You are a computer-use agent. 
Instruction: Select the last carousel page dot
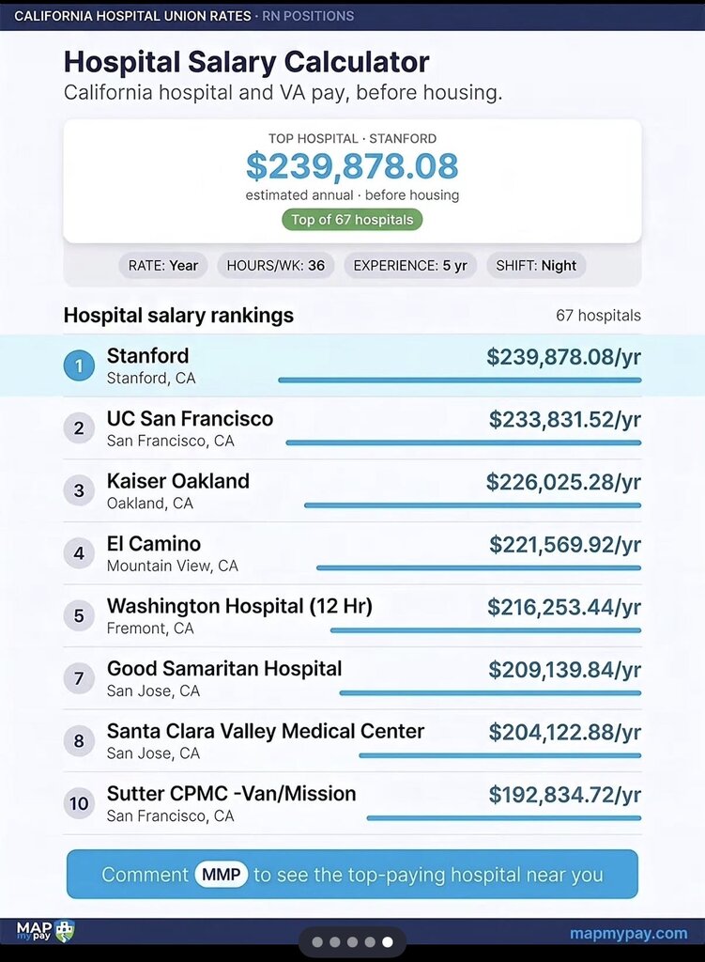point(388,941)
